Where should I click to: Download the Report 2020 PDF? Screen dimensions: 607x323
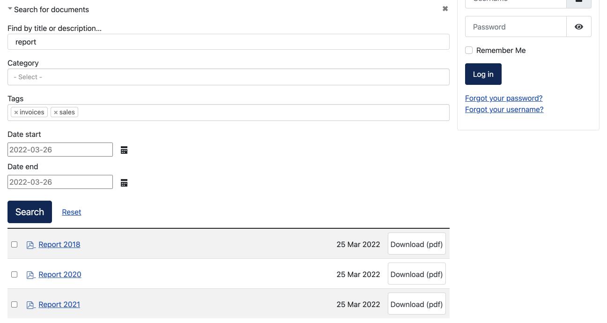pyautogui.click(x=417, y=274)
